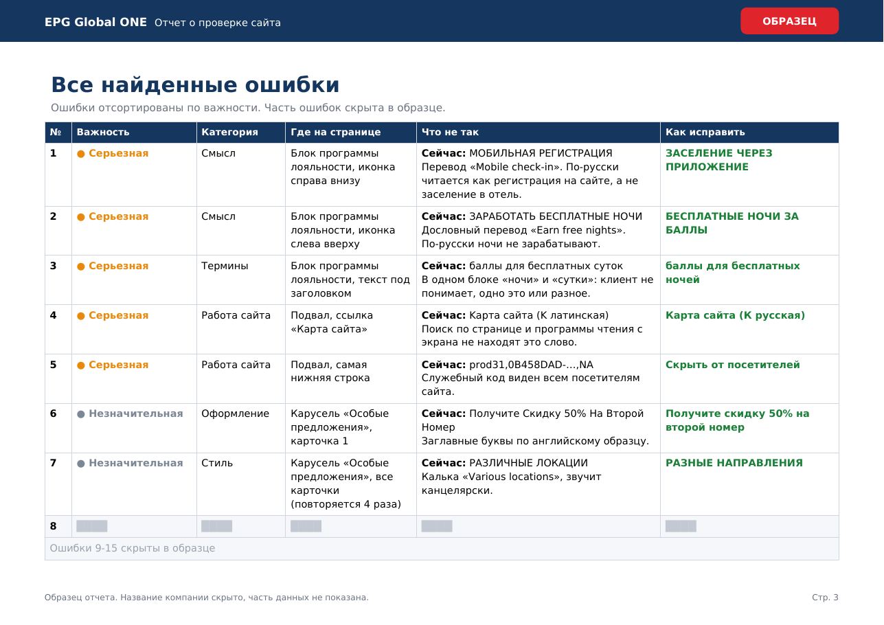The image size is (884, 625).
Task: Click the footer note starting «Образец отчета»
Action: point(207,598)
